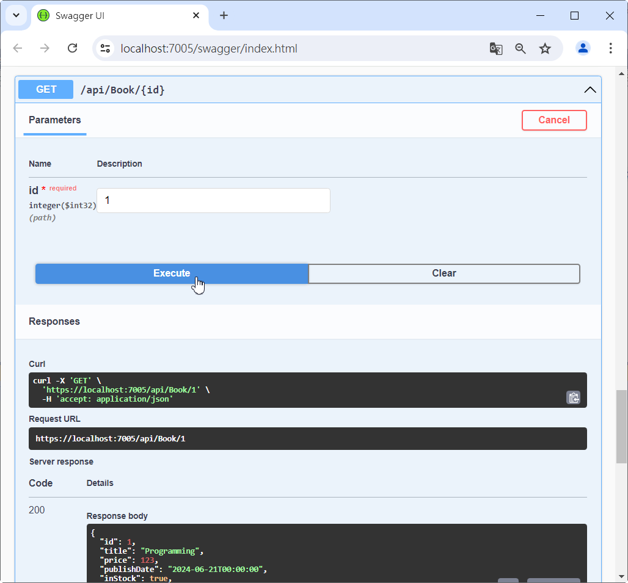Click the Description column header
This screenshot has height=583, width=628.
click(x=119, y=164)
